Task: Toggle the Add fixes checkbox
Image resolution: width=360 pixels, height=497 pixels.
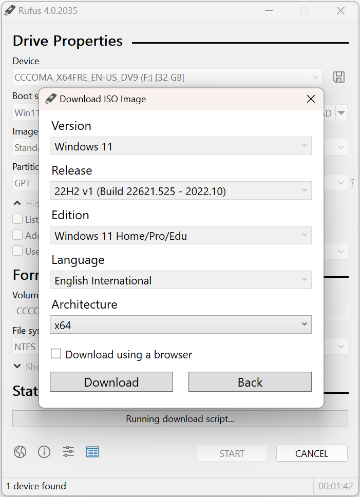Action: 17,235
